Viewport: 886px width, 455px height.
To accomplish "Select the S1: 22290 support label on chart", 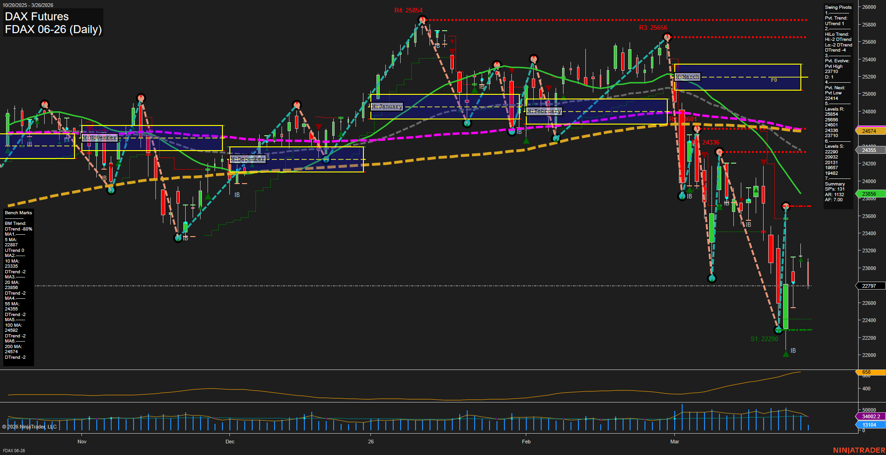I will pyautogui.click(x=764, y=339).
